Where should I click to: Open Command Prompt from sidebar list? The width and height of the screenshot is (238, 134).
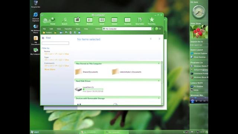pyautogui.click(x=199, y=74)
